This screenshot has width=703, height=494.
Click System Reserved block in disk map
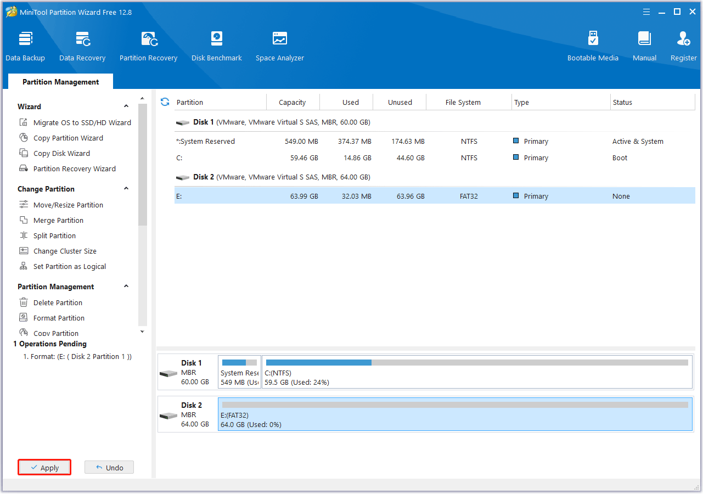pyautogui.click(x=239, y=371)
